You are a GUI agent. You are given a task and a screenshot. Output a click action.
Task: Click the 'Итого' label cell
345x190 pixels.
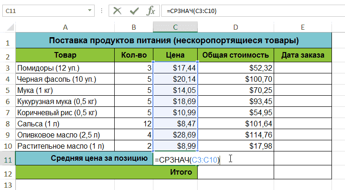point(106,172)
